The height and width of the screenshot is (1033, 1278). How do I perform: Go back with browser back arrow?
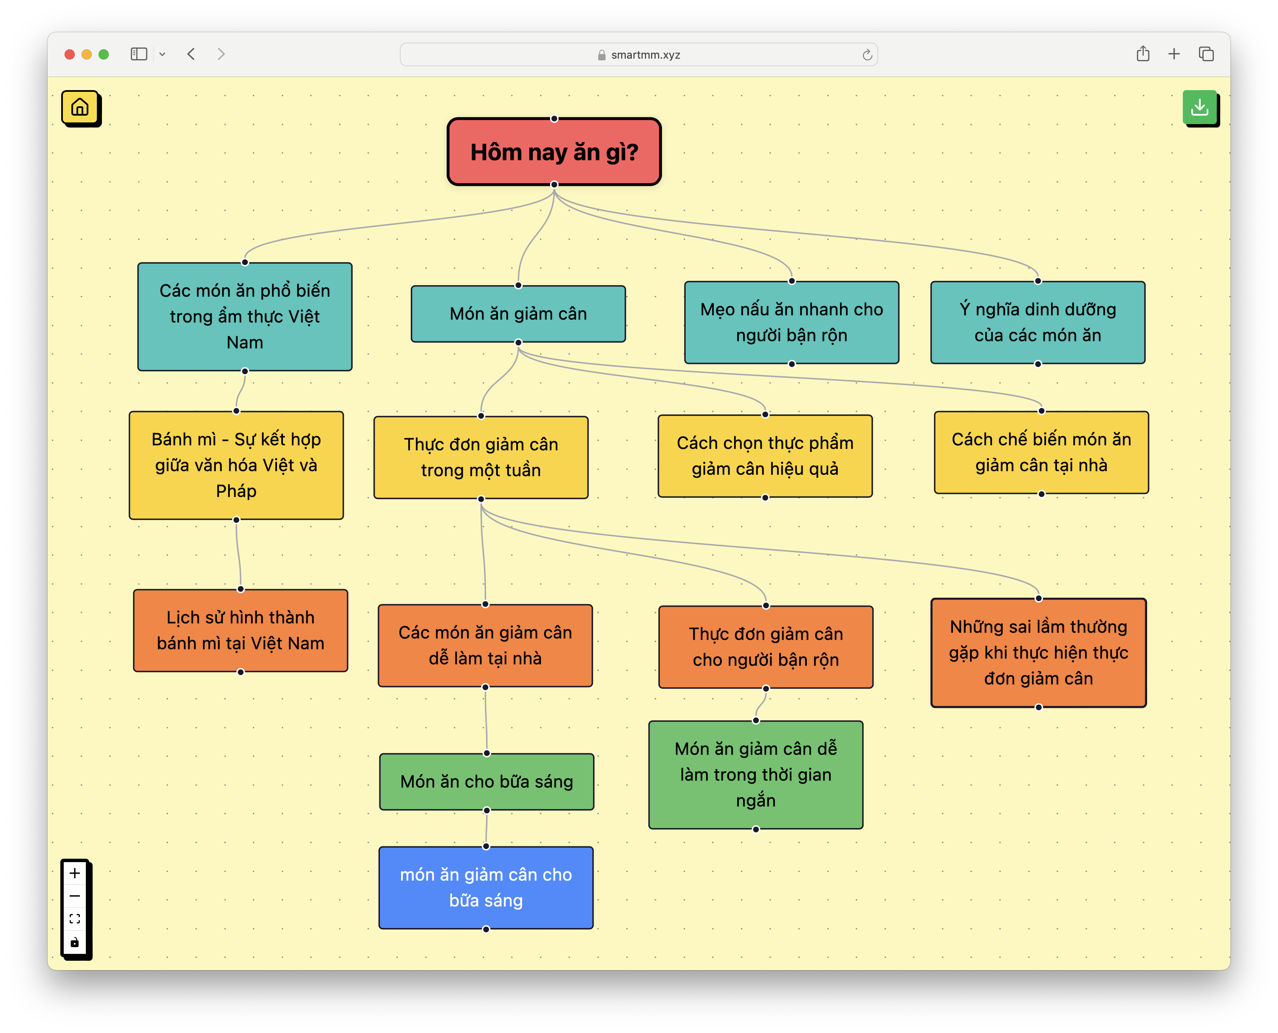click(x=191, y=54)
